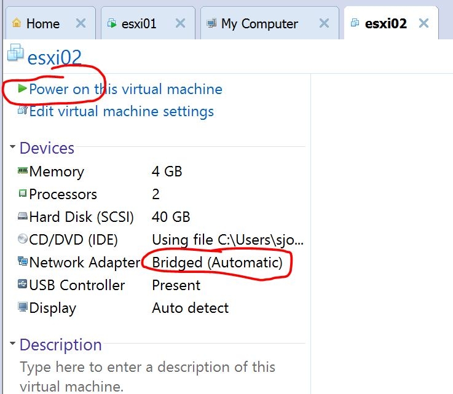Click the USB Present value
The width and height of the screenshot is (453, 394).
(x=176, y=285)
